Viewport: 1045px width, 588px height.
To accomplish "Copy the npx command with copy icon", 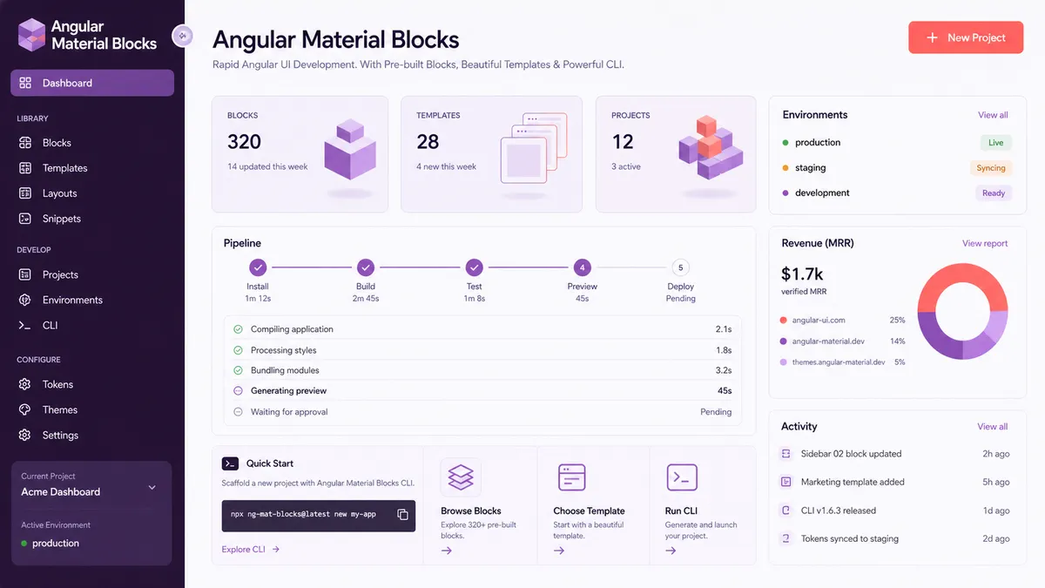I will (402, 515).
